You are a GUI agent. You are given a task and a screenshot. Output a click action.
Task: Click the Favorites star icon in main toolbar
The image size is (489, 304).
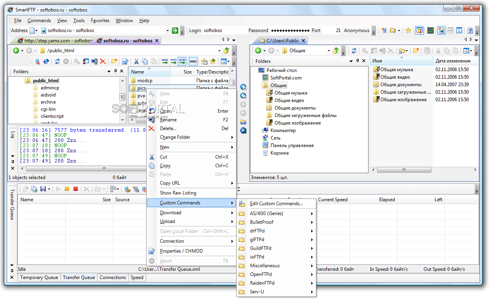[408, 30]
